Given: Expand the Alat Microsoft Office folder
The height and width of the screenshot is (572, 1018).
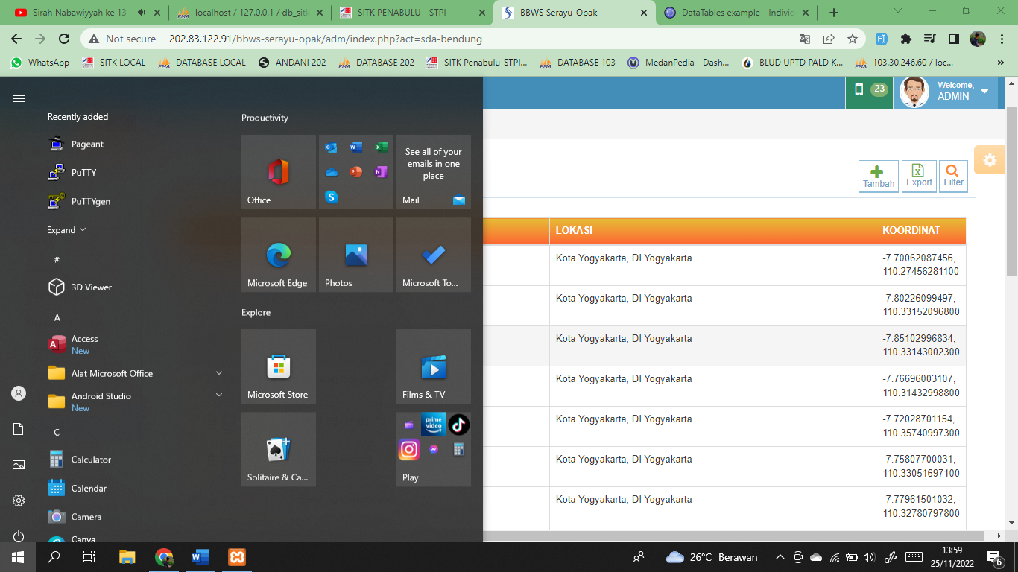Looking at the screenshot, I should [x=219, y=373].
